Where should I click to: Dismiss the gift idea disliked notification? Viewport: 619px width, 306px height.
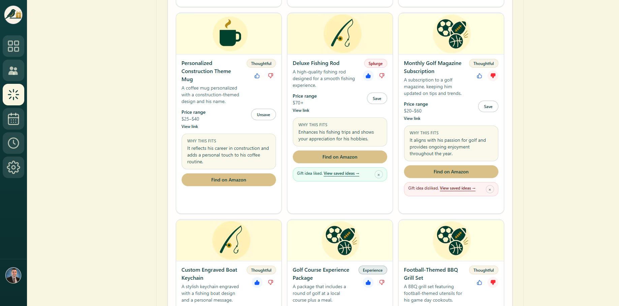point(490,189)
